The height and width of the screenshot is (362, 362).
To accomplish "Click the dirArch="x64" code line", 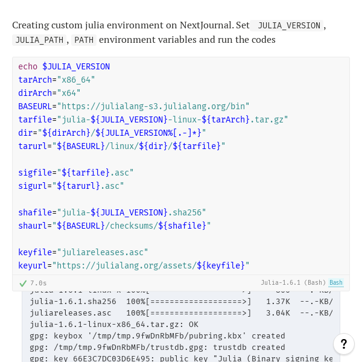I will 49,93.
